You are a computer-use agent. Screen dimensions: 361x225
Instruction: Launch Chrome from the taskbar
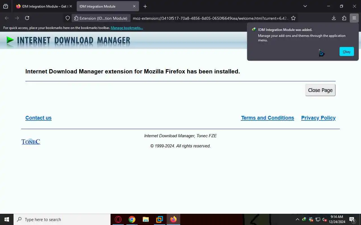point(132,219)
